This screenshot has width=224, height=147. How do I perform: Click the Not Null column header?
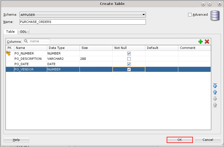pos(129,48)
